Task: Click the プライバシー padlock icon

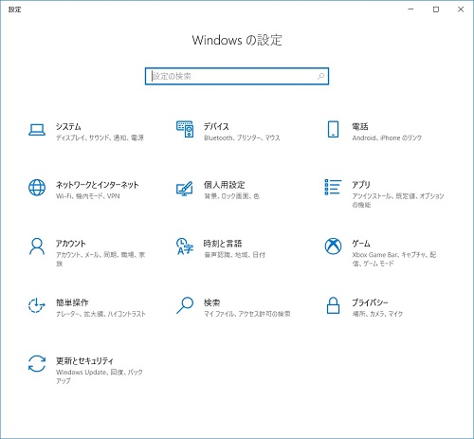Action: click(333, 305)
